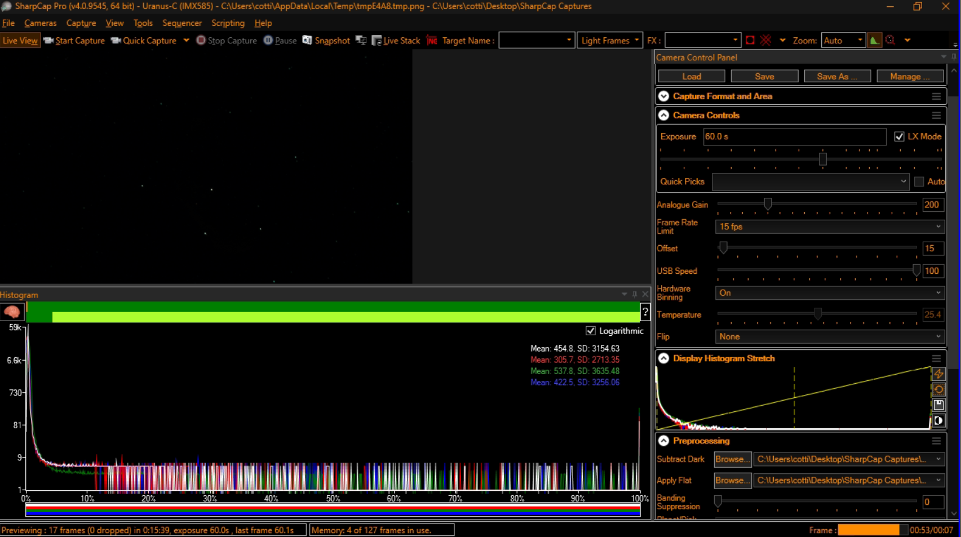Open the Light Frames frame type dropdown
Viewport: 961px width, 537px height.
(610, 41)
